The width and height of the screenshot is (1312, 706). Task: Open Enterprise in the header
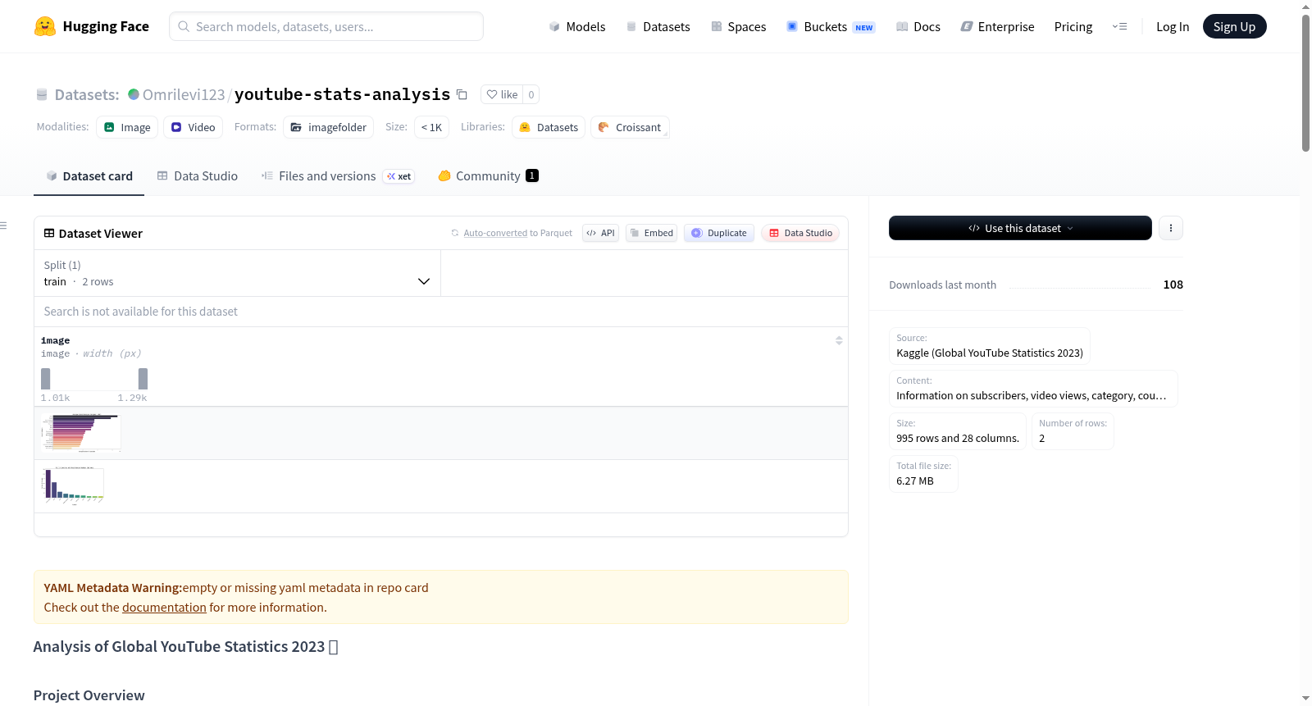997,26
